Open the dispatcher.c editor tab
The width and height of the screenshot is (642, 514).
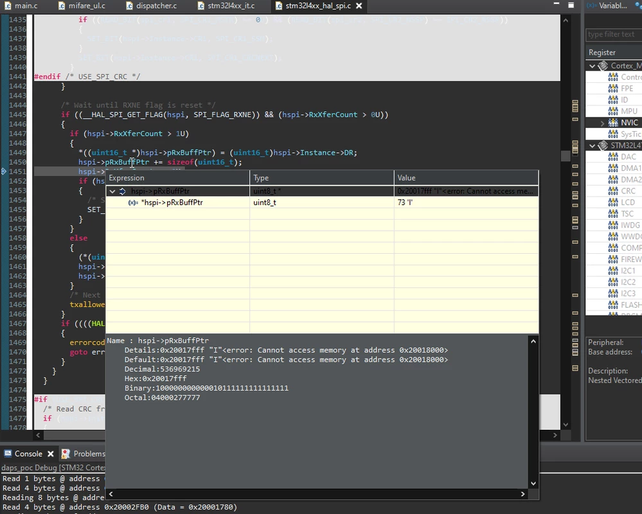tap(151, 6)
